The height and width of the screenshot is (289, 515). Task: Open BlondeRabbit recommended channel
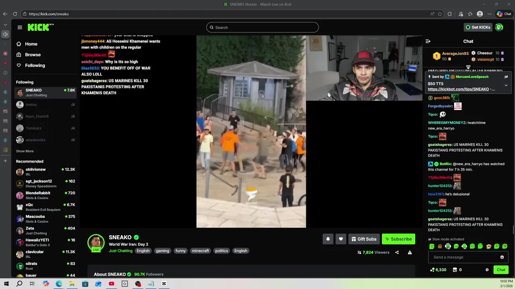[x=45, y=195]
